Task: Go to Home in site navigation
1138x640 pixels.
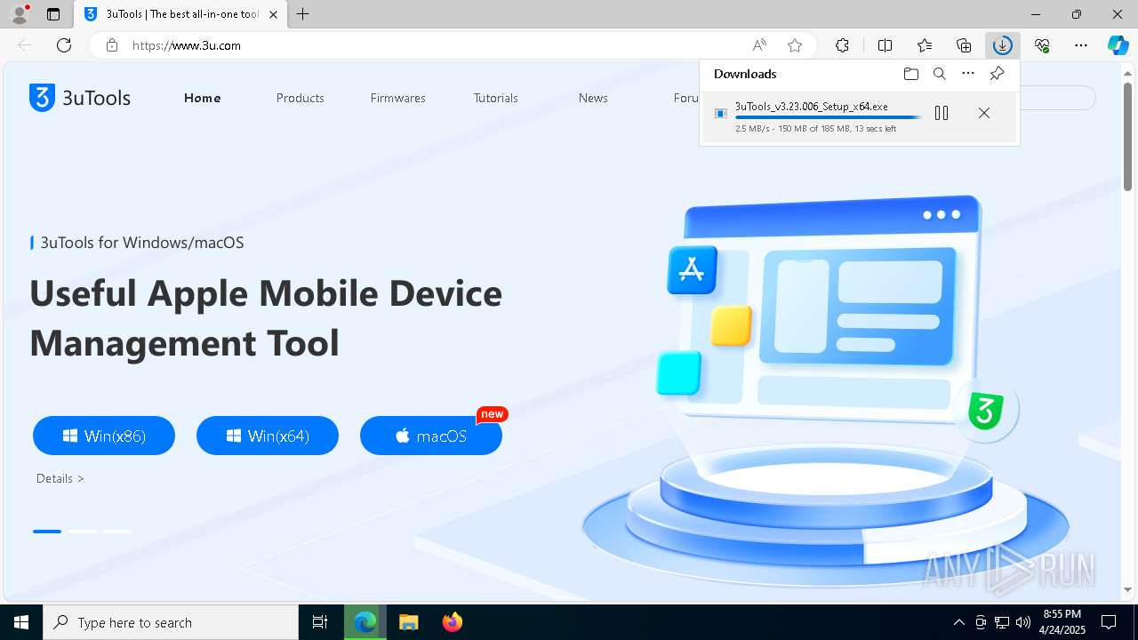Action: coord(203,98)
